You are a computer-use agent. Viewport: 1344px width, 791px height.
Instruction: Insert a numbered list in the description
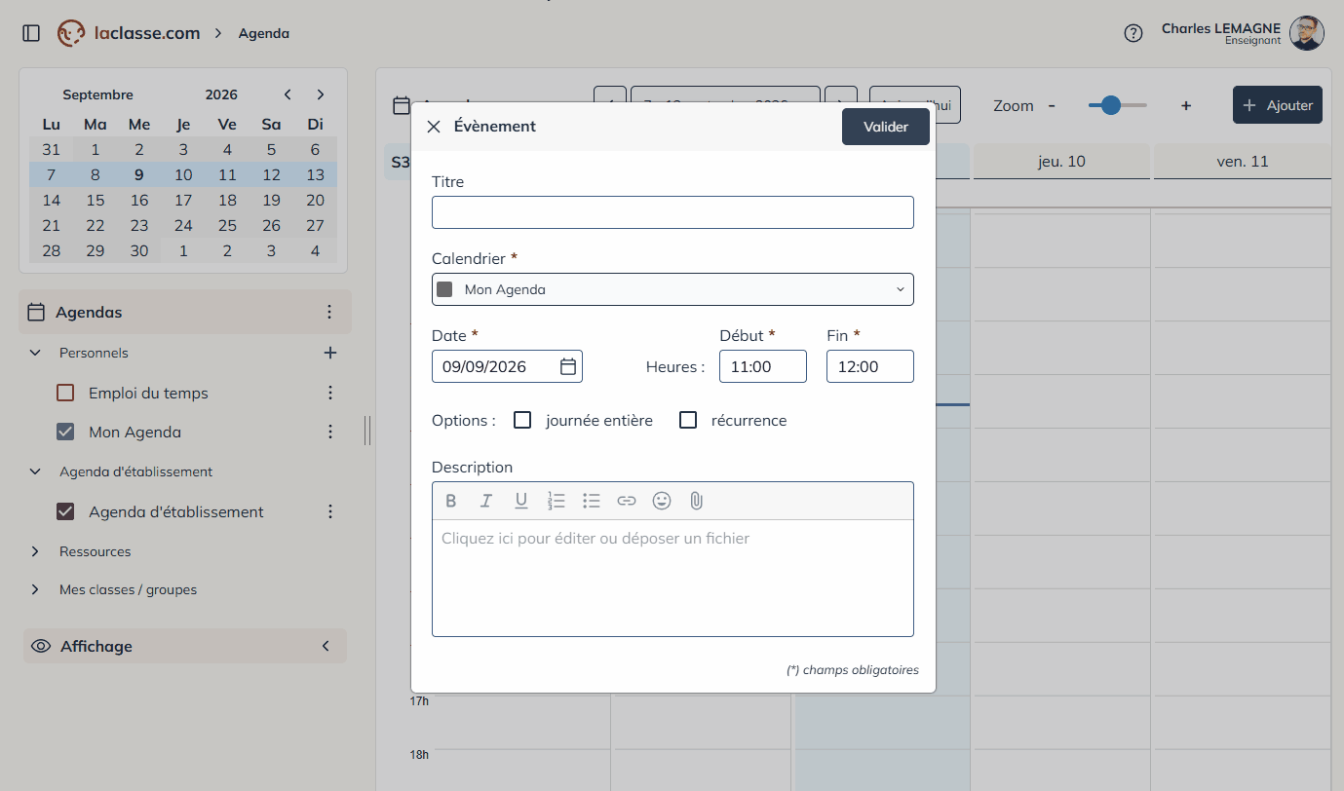point(557,501)
